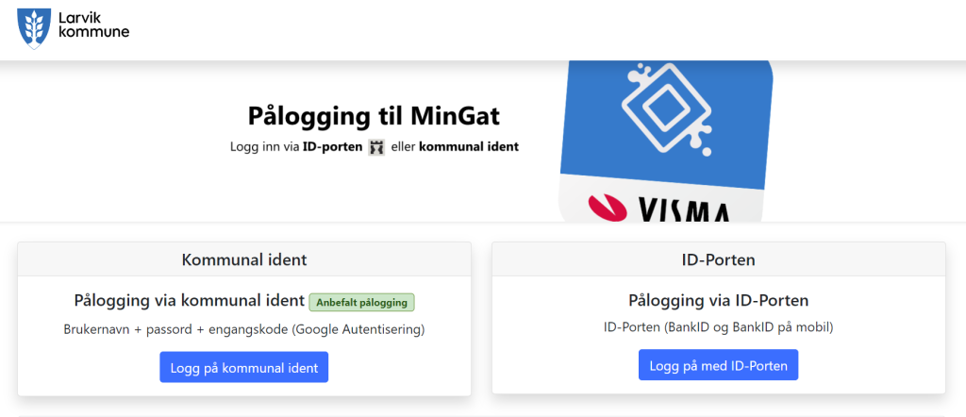Click the small ID-porten icon in subtitle
This screenshot has width=966, height=417.
[x=376, y=147]
